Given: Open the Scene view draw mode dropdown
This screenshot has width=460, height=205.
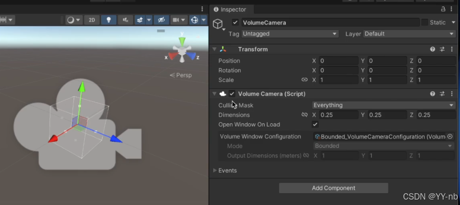Looking at the screenshot, I should pyautogui.click(x=74, y=20).
